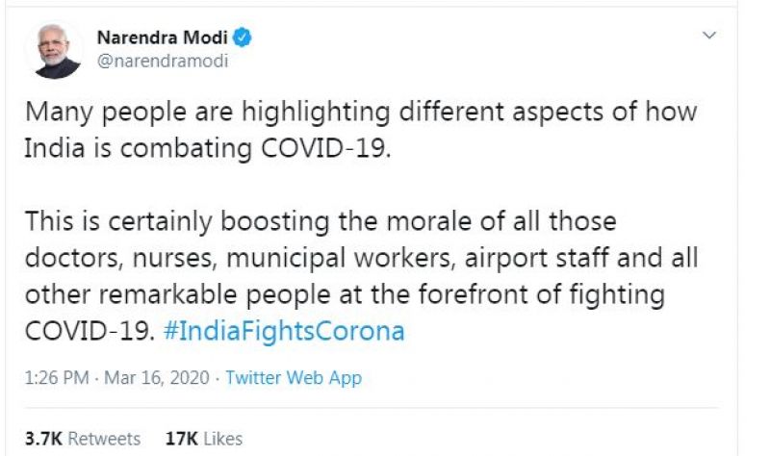Click the blue verified badge

click(244, 38)
